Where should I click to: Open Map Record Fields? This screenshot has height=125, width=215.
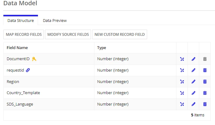pos(23,35)
